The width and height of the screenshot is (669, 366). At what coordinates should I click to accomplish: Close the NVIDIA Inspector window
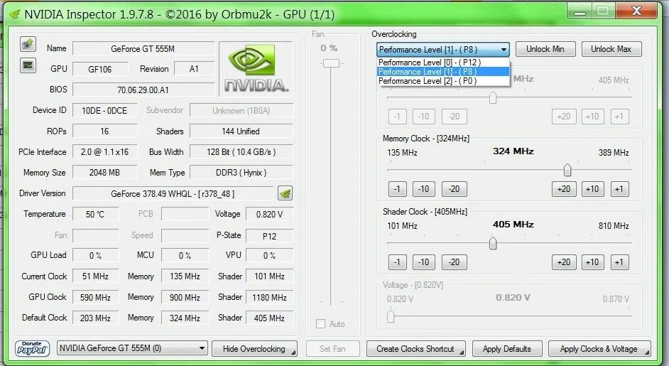tap(636, 11)
